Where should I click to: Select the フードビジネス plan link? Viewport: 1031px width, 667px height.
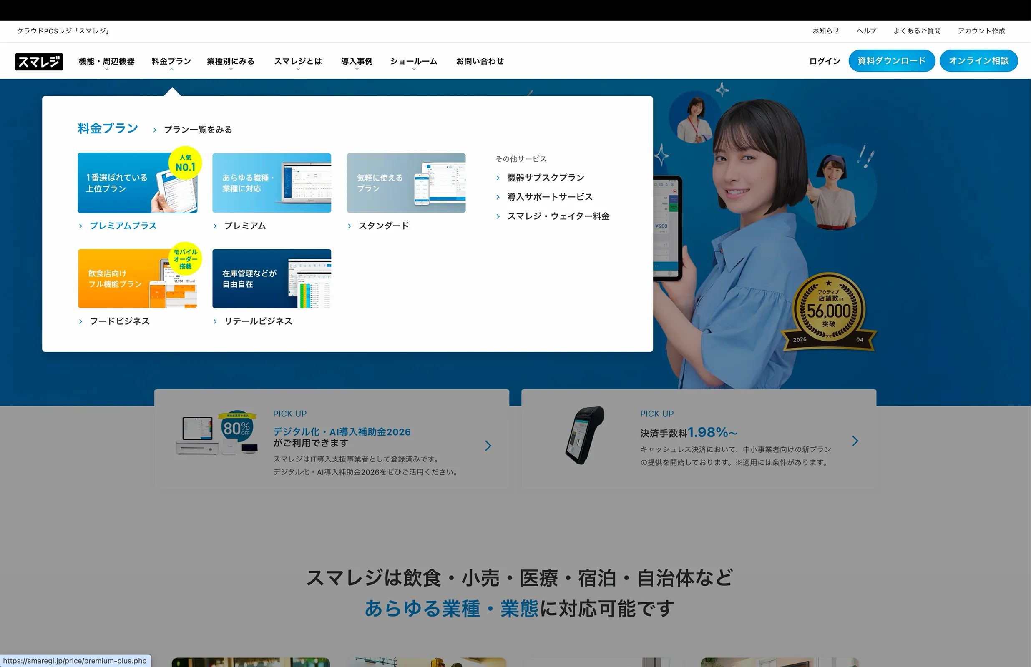(120, 321)
